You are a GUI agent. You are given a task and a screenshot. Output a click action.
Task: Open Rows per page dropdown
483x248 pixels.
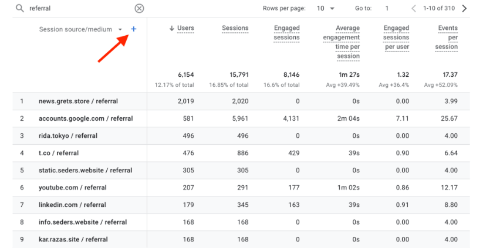click(326, 8)
